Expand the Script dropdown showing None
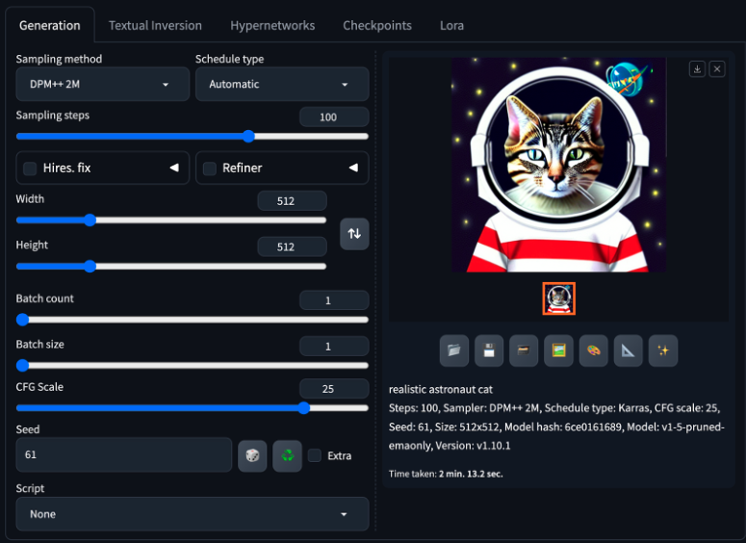This screenshot has height=543, width=746. [x=193, y=514]
